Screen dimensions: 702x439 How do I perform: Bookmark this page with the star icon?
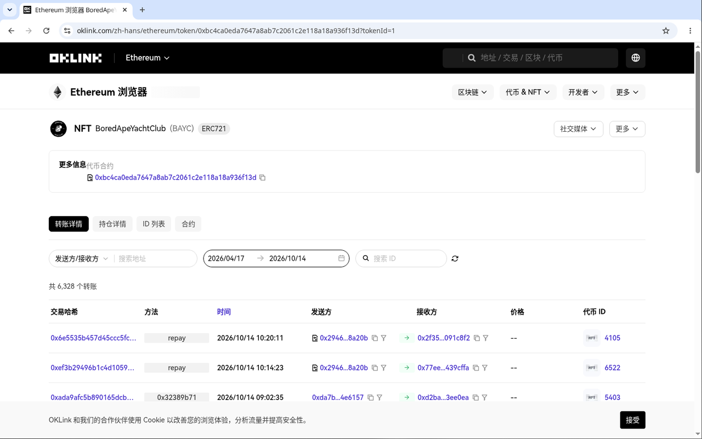coord(666,31)
